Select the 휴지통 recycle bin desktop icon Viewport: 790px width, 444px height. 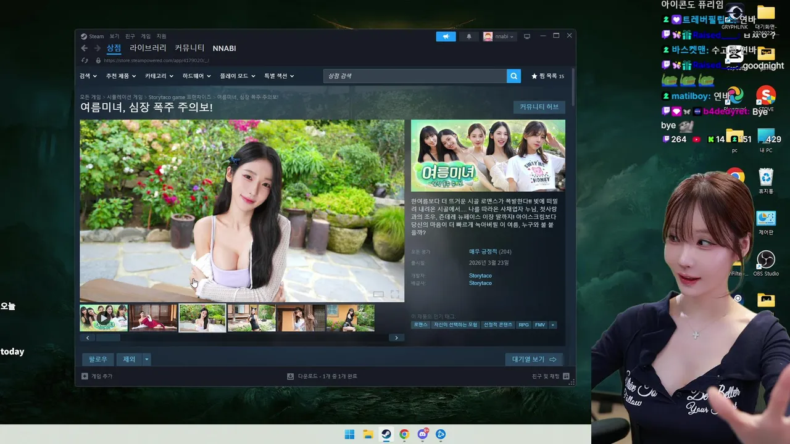tap(766, 181)
